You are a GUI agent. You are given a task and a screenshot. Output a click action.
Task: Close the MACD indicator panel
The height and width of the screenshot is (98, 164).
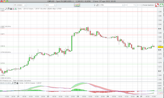click(17, 83)
